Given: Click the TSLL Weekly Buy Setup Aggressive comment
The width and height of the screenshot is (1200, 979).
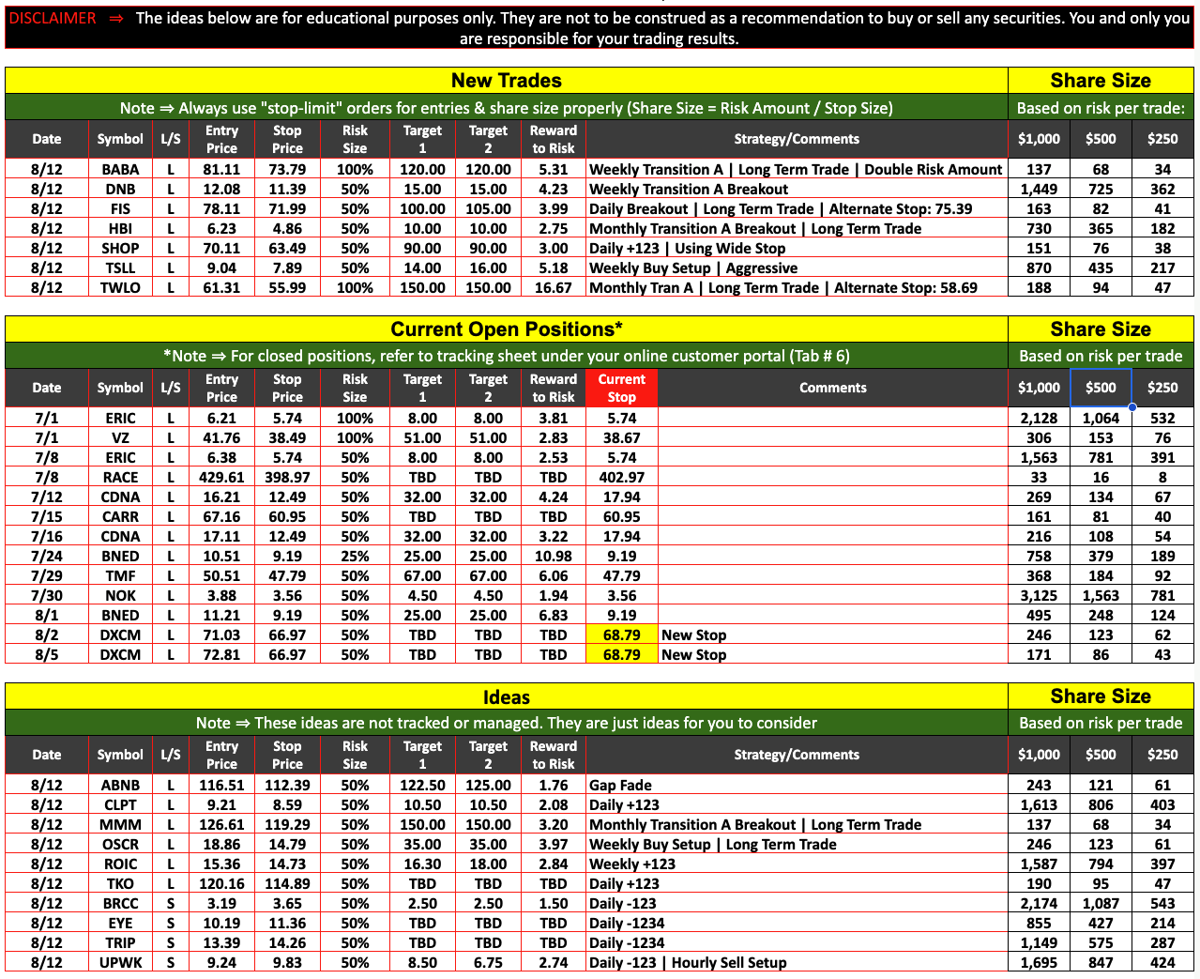Looking at the screenshot, I should pyautogui.click(x=692, y=268).
